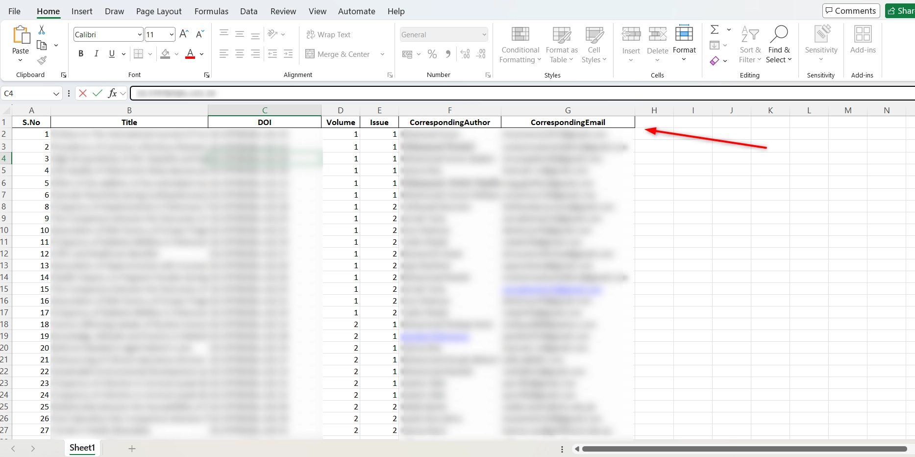Click the Center align icon
Image resolution: width=915 pixels, height=457 pixels.
pos(240,54)
